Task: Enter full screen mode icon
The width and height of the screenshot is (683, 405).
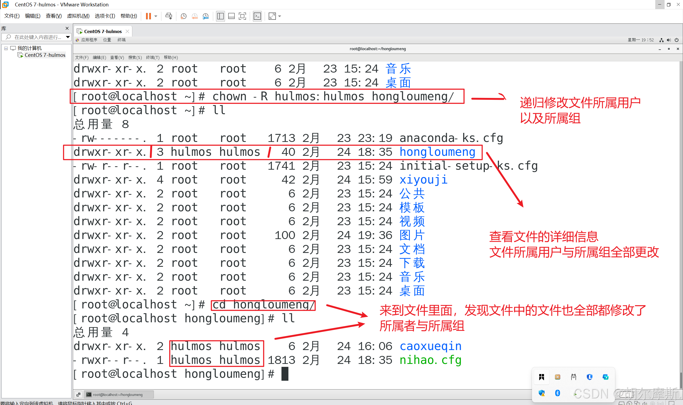Action: (x=242, y=16)
